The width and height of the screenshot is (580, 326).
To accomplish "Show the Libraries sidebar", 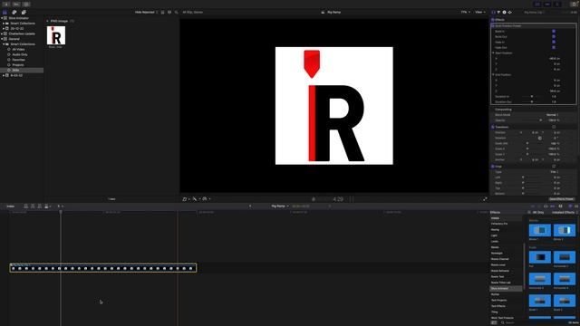I will pyautogui.click(x=5, y=12).
